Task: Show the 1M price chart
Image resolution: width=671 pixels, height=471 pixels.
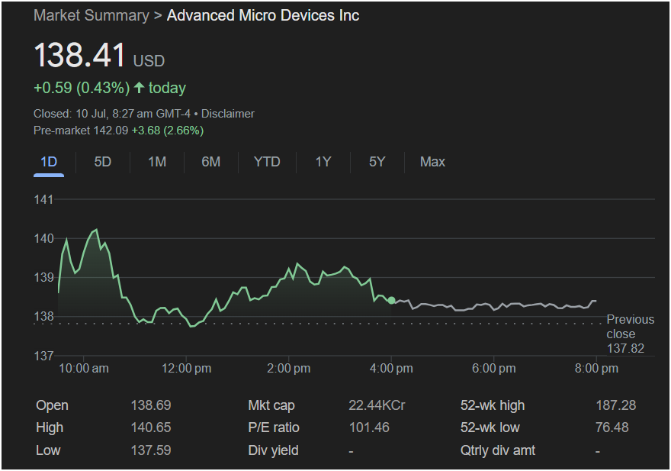Action: (x=157, y=162)
